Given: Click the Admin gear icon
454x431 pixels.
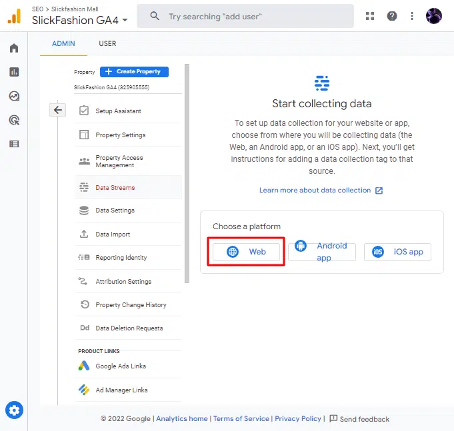Looking at the screenshot, I should point(14,410).
